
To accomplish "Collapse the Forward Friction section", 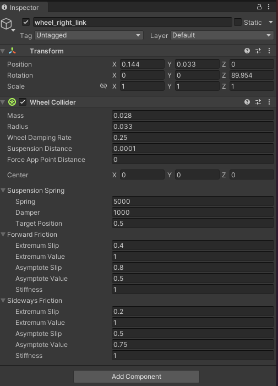I will pos(3,235).
